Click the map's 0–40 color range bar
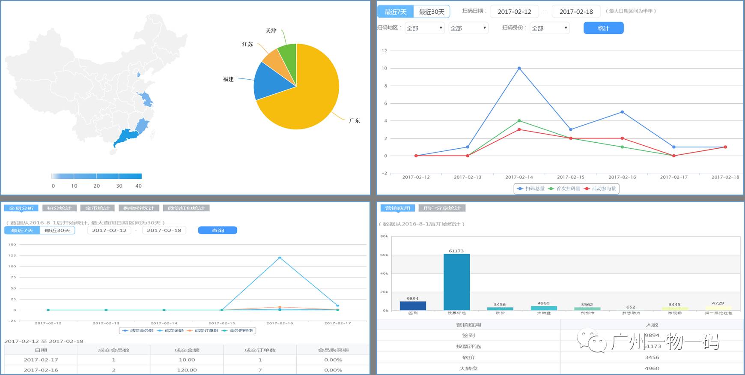Screen dimensions: 745x375 click(x=96, y=176)
